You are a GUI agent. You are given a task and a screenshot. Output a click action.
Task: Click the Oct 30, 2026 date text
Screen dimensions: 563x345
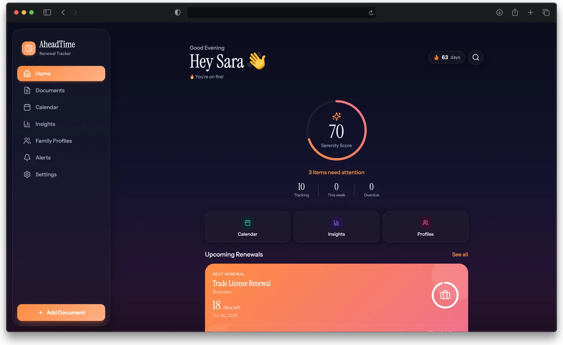pos(225,316)
